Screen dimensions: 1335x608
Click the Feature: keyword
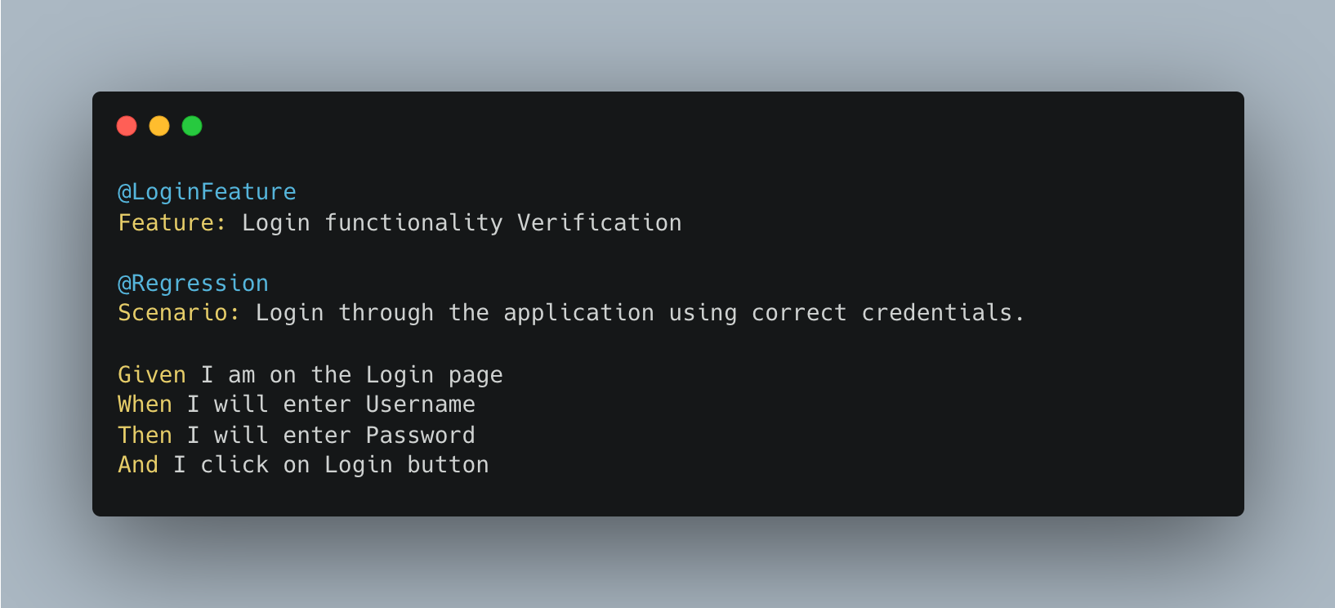pos(172,222)
